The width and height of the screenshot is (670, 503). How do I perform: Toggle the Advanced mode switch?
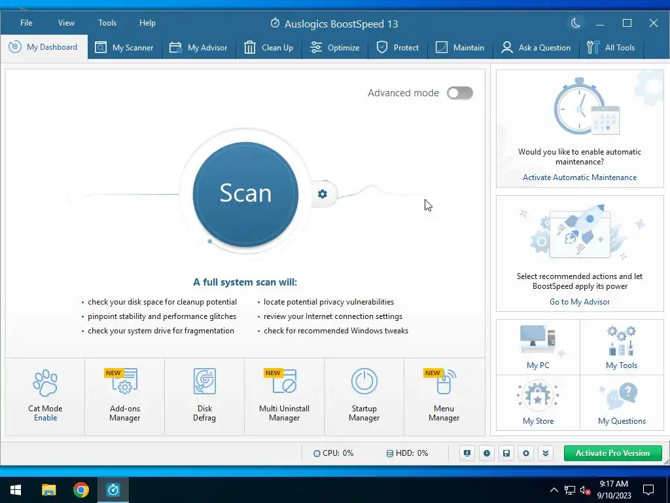460,93
